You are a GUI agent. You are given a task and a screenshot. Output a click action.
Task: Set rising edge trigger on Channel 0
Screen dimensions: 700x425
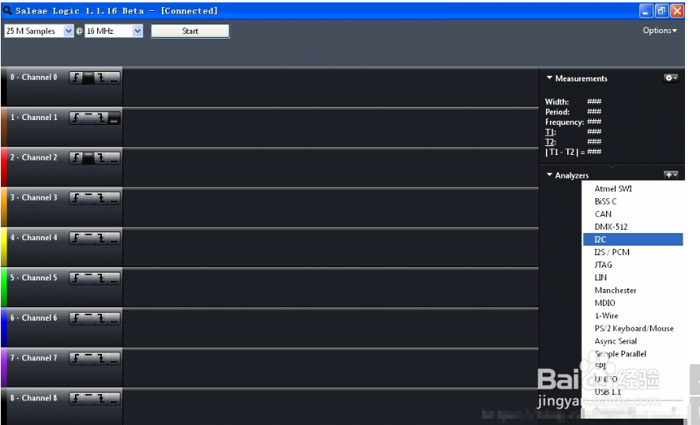tap(76, 77)
